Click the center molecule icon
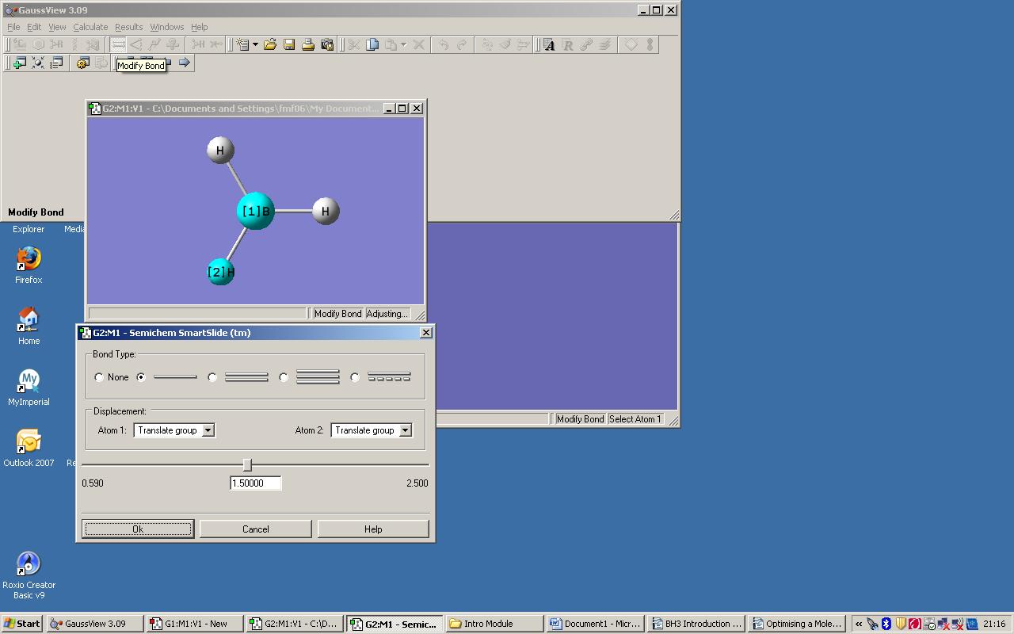Screen dimensions: 1014x634 pyautogui.click(x=38, y=63)
